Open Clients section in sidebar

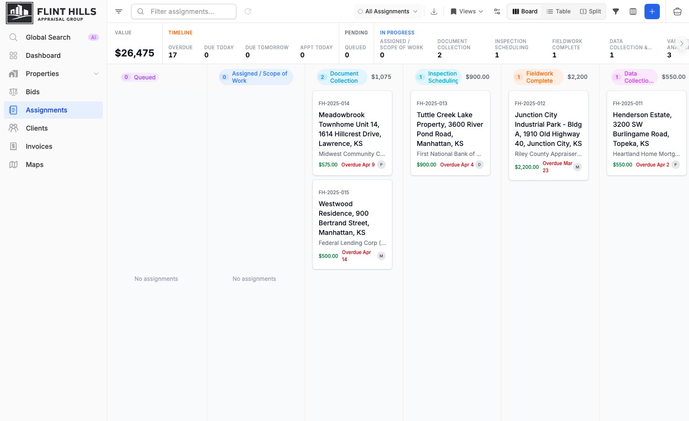(53, 128)
